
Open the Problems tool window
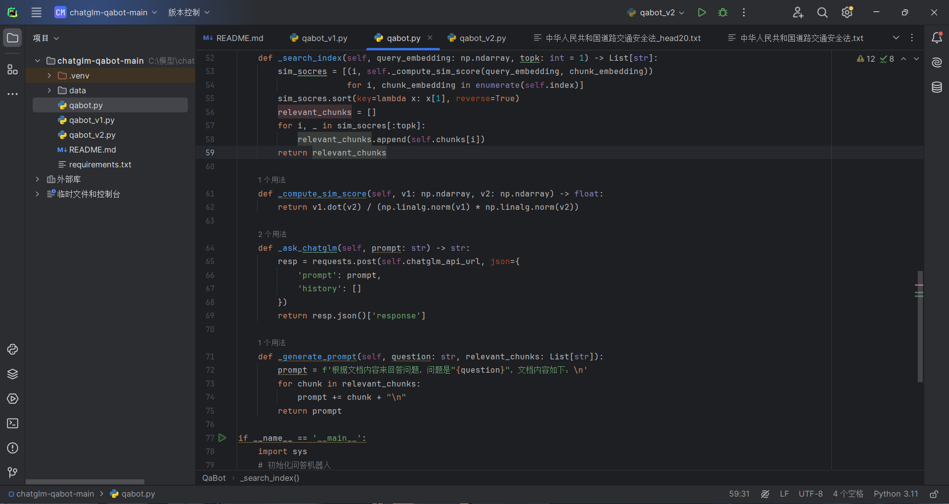click(x=12, y=448)
